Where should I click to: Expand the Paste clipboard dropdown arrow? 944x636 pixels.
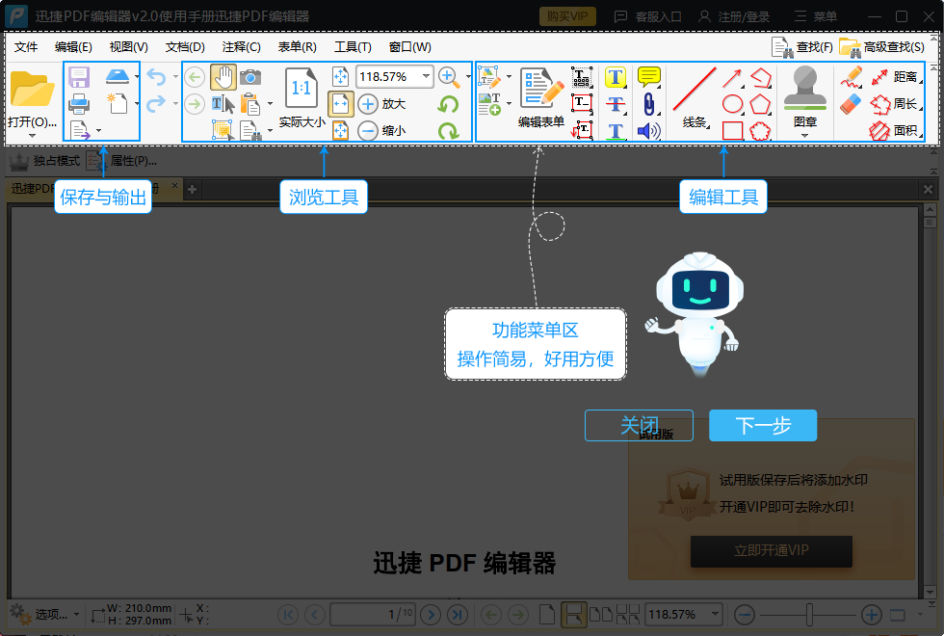coord(270,104)
